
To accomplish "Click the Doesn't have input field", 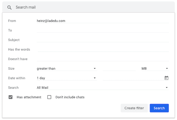I will coord(103,59).
